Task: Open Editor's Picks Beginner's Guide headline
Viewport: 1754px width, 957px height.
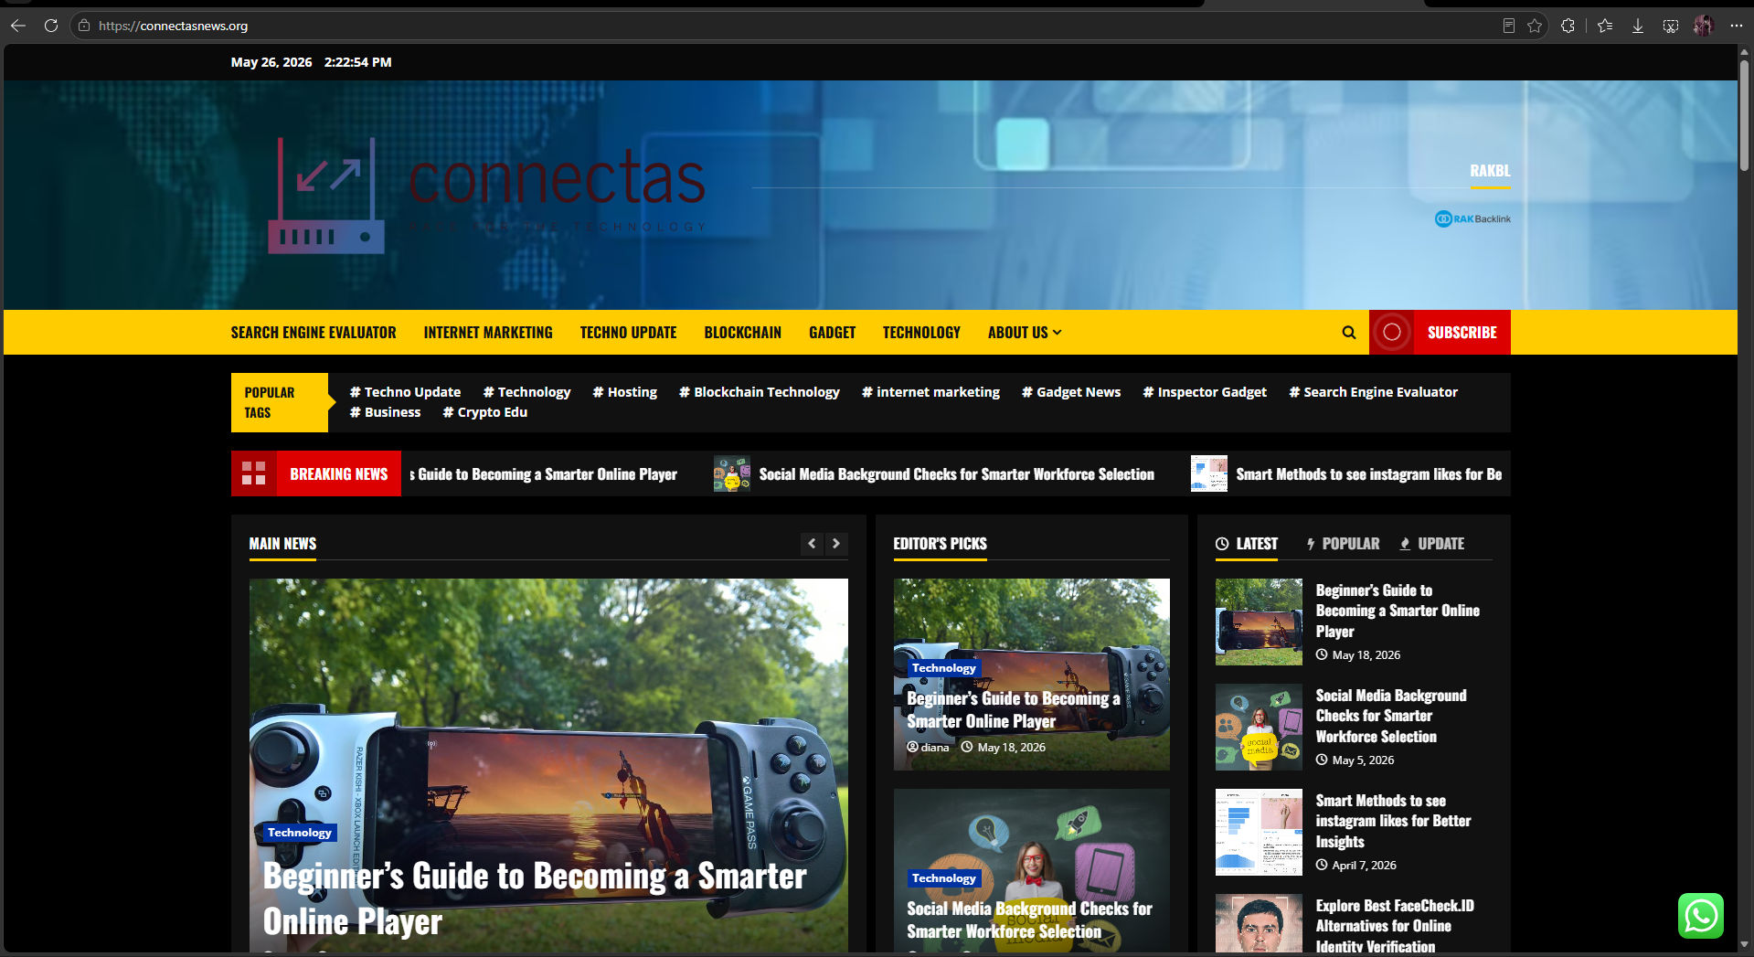Action: (x=1014, y=709)
